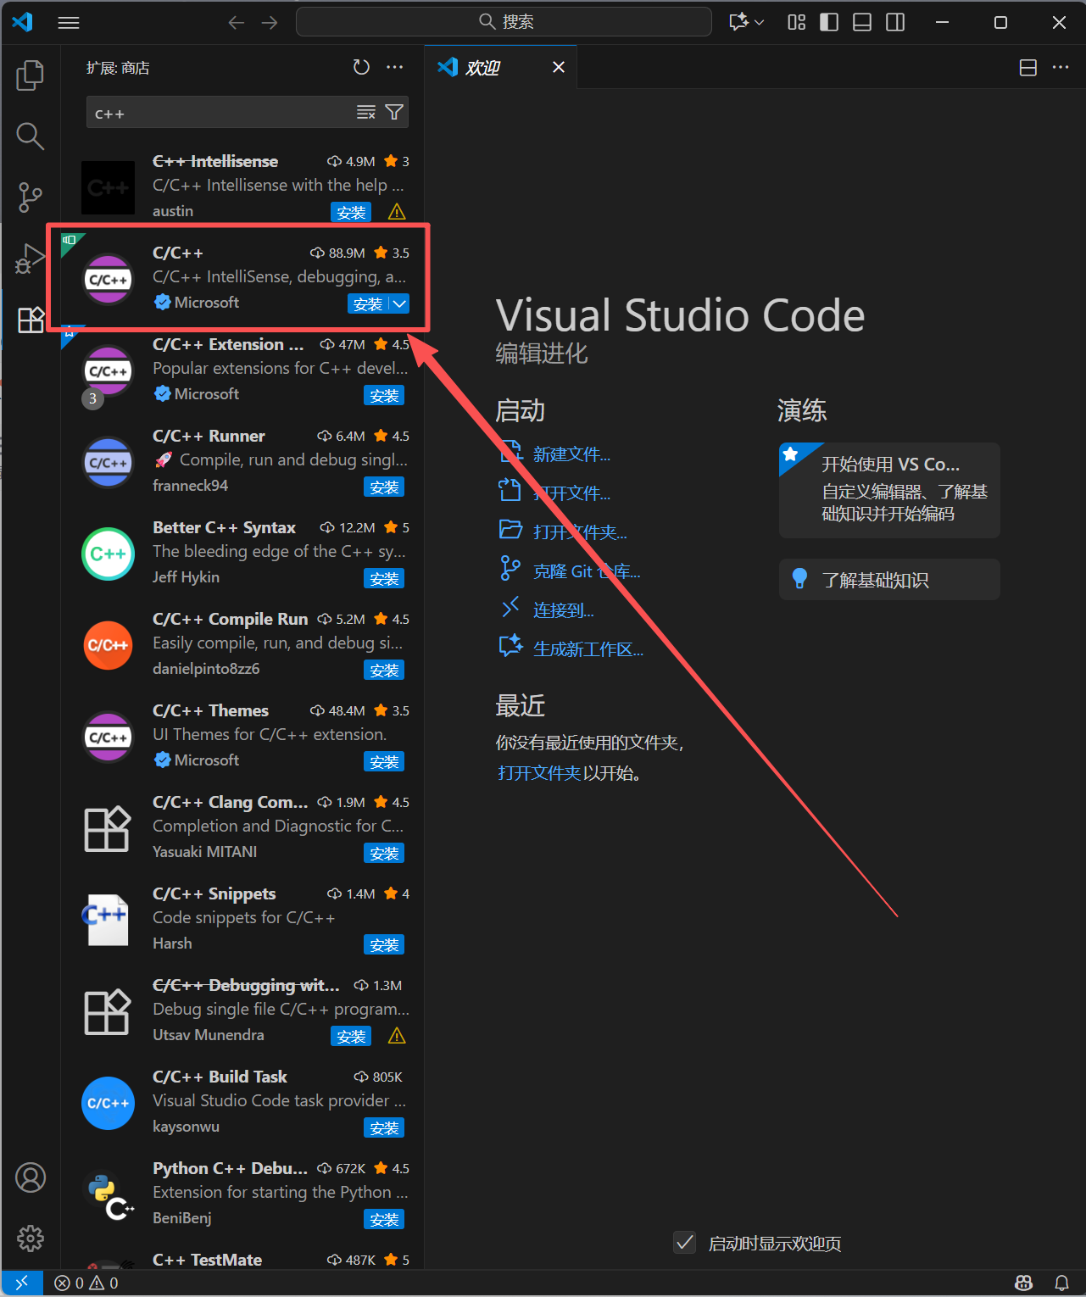Toggle the secondary side bar
The image size is (1086, 1297).
click(895, 22)
